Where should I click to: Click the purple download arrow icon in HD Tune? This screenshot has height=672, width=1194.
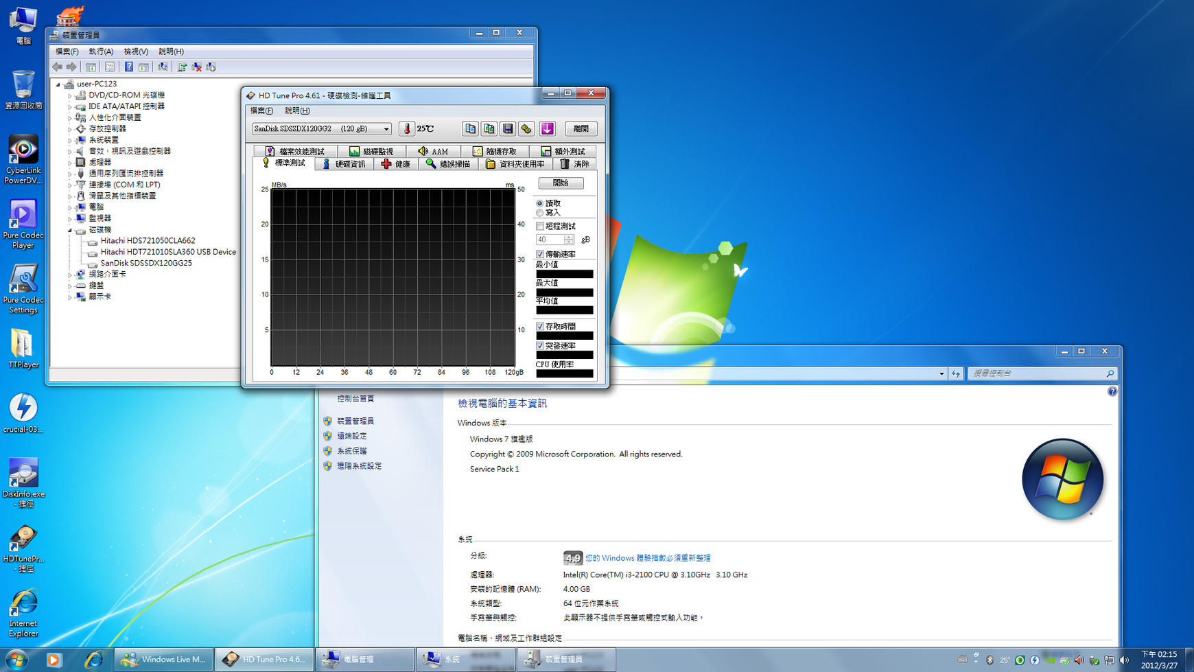click(x=547, y=129)
